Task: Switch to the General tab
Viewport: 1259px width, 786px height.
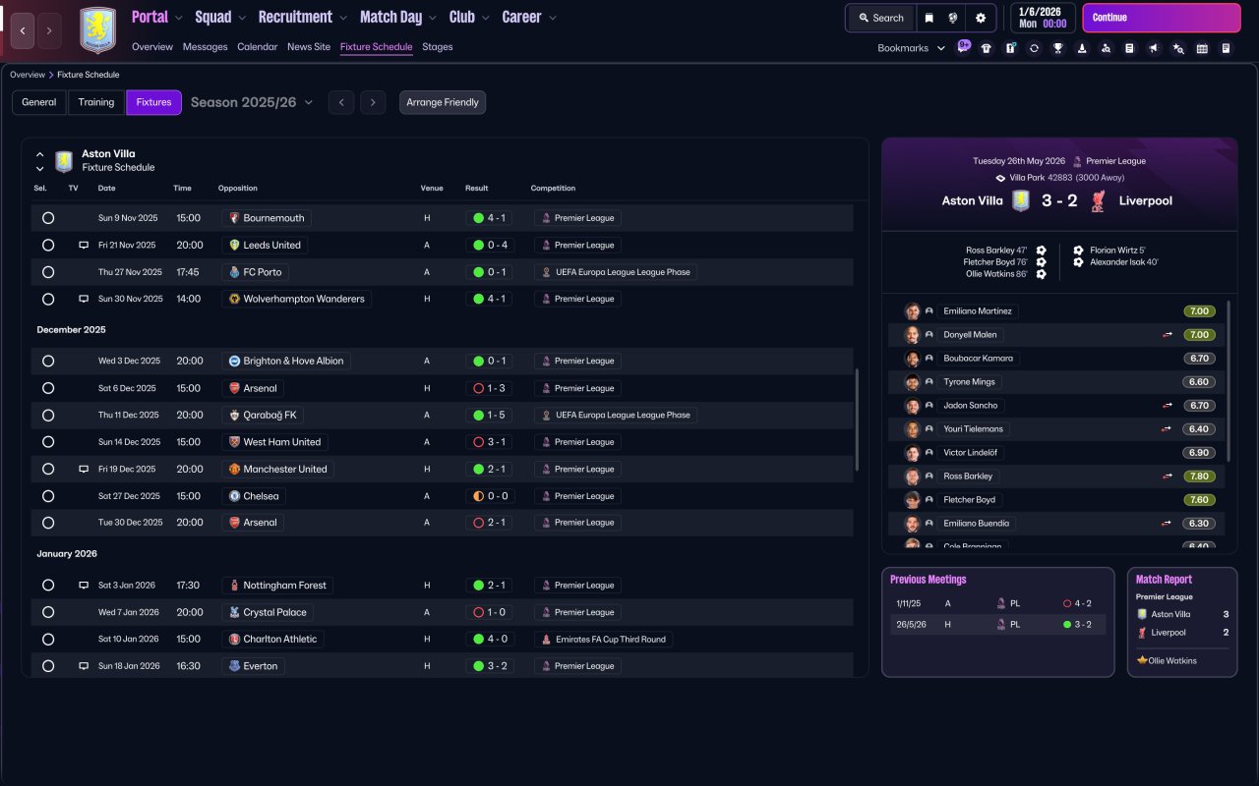Action: pos(39,102)
